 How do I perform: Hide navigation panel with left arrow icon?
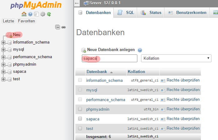[77, 3]
